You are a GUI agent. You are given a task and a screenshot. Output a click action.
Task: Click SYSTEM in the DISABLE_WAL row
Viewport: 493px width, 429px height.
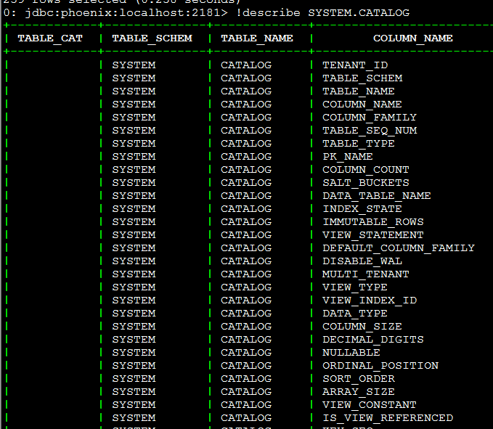134,261
